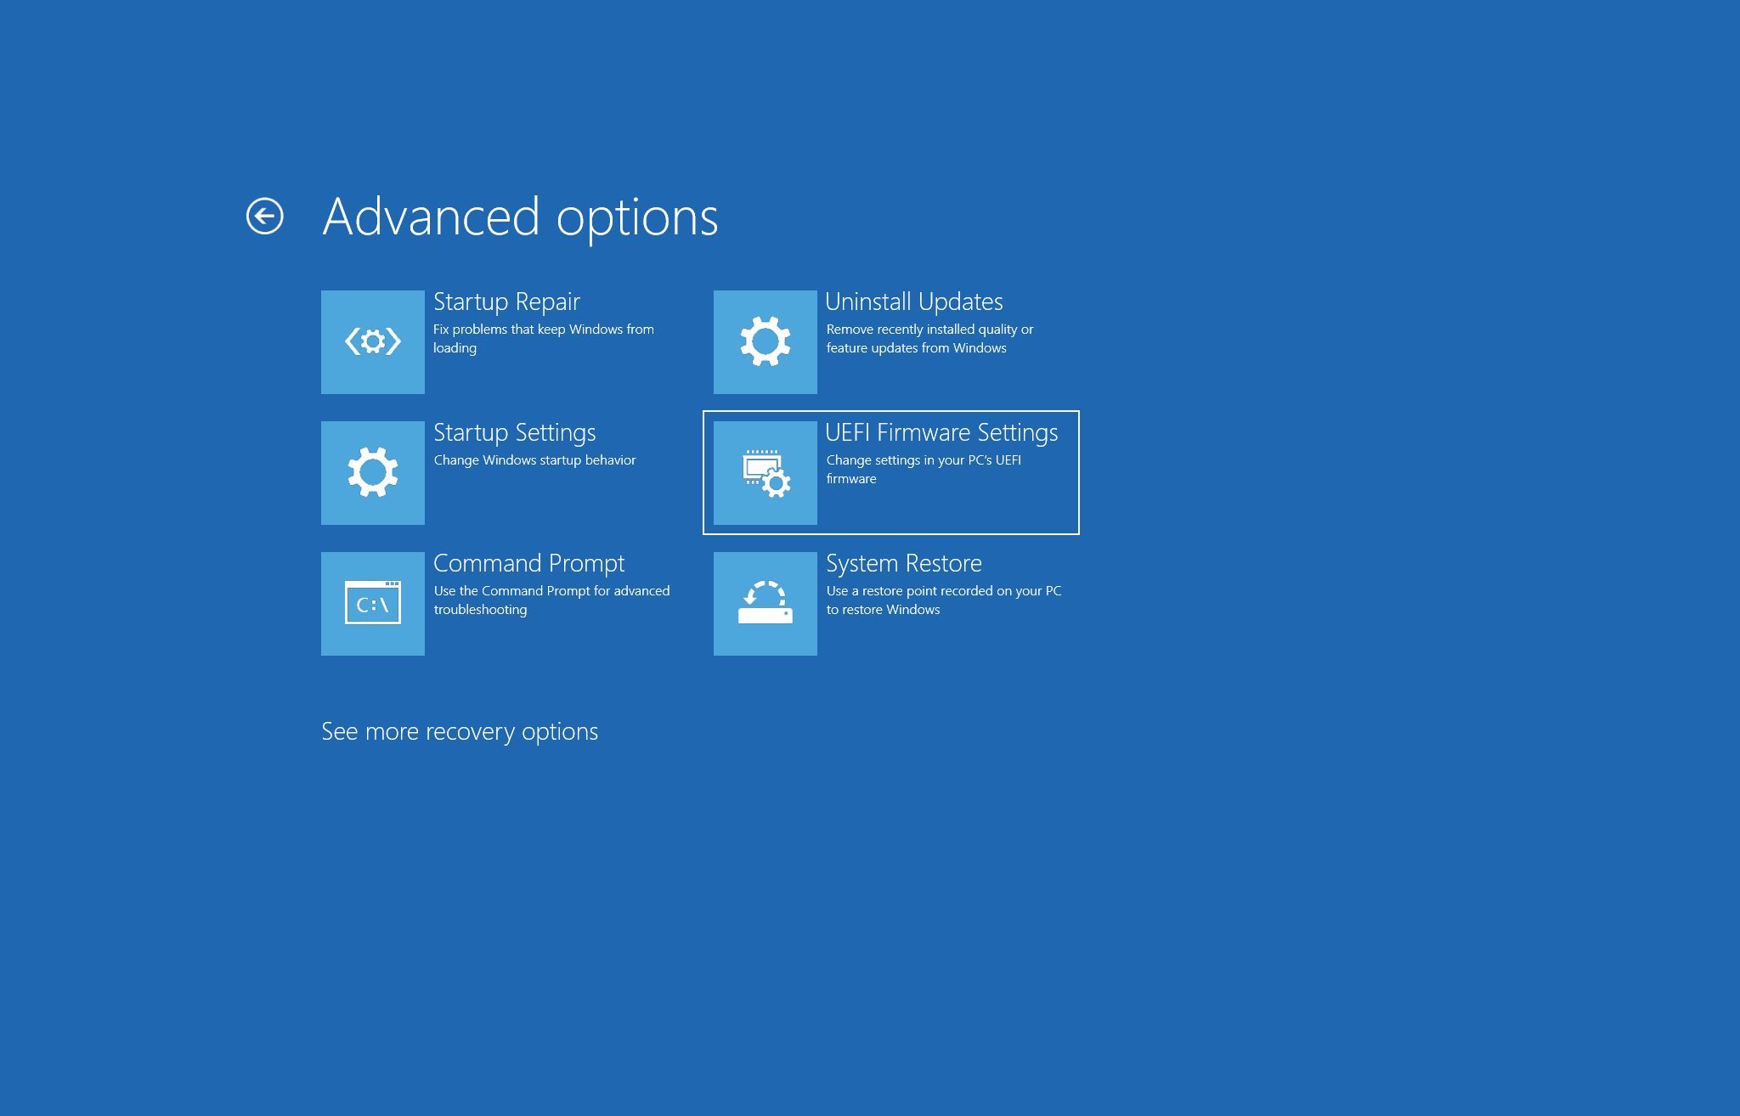Click "Change settings in your PC's UEFI" text
The width and height of the screenshot is (1740, 1116).
click(x=924, y=460)
